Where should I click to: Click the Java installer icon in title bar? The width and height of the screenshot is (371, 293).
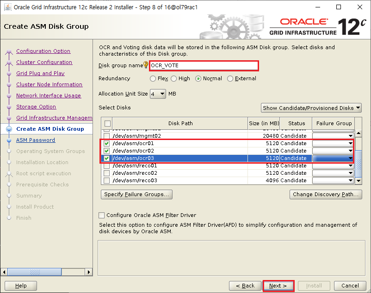(x=7, y=7)
